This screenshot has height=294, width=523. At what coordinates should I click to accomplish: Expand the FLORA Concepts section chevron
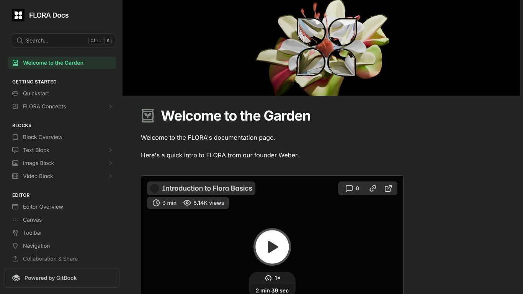coord(110,106)
